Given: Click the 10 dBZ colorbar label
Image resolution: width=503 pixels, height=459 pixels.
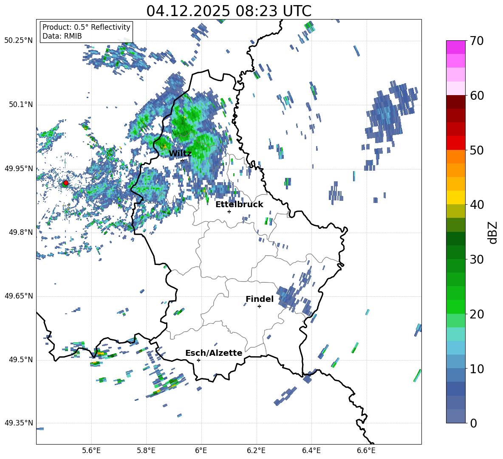Looking at the screenshot, I should click(477, 369).
